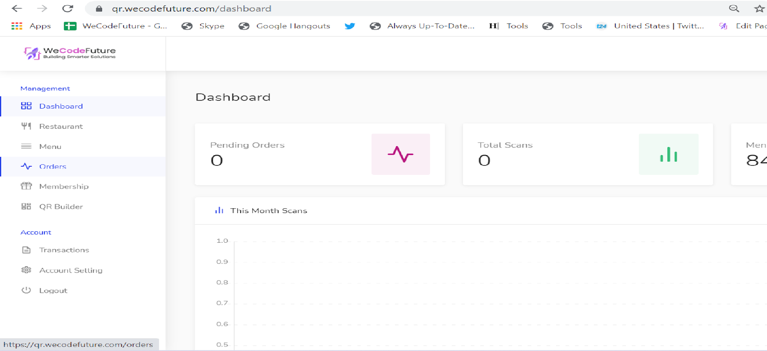
Task: Open Dashboard in the sidebar
Action: (x=83, y=106)
